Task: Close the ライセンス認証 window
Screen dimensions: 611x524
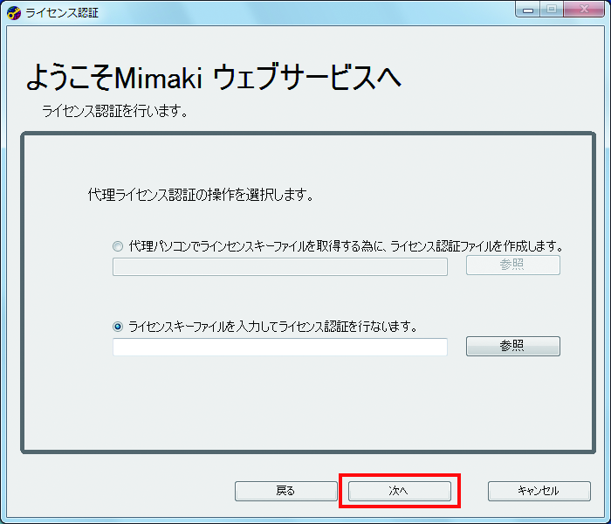Action: point(584,10)
